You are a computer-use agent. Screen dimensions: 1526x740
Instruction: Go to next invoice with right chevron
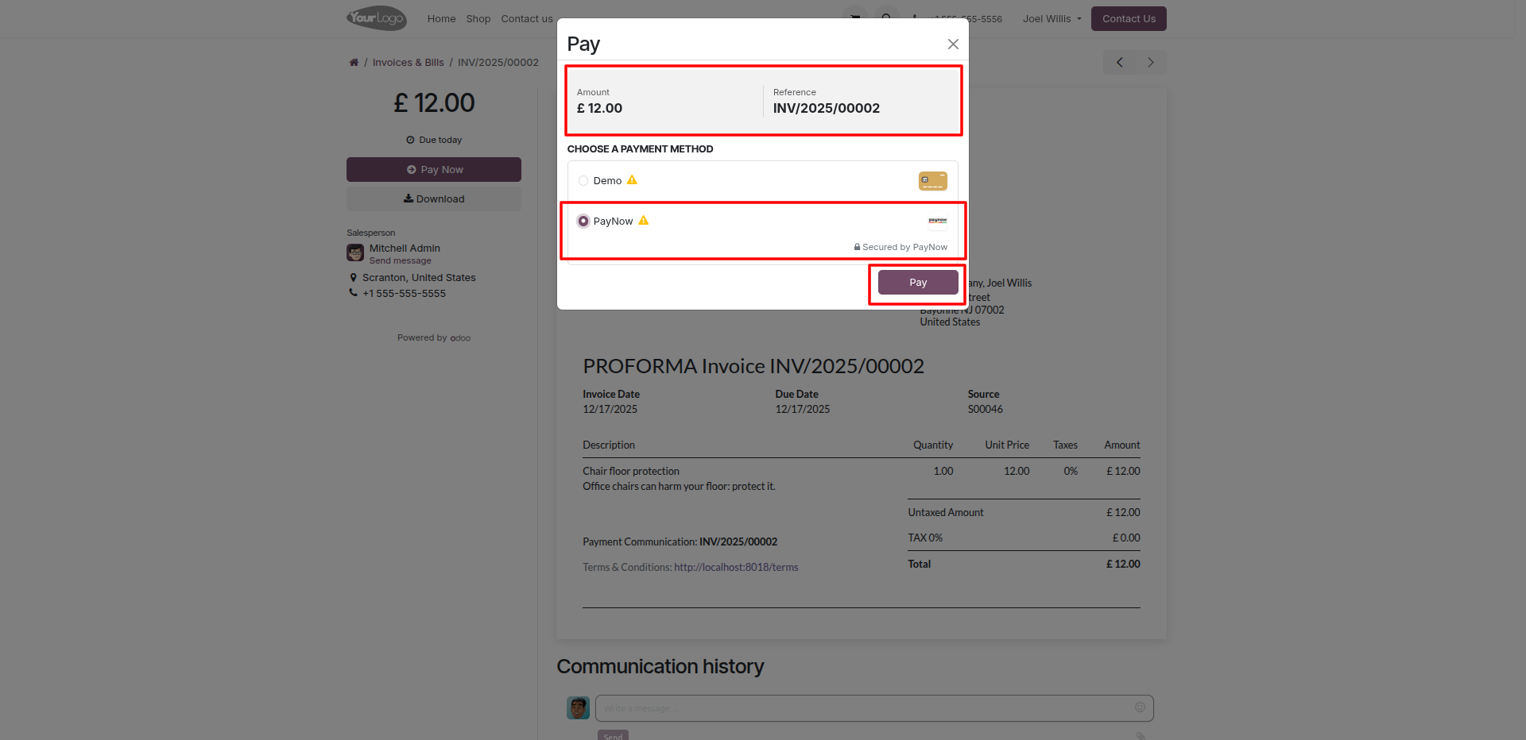click(1150, 63)
